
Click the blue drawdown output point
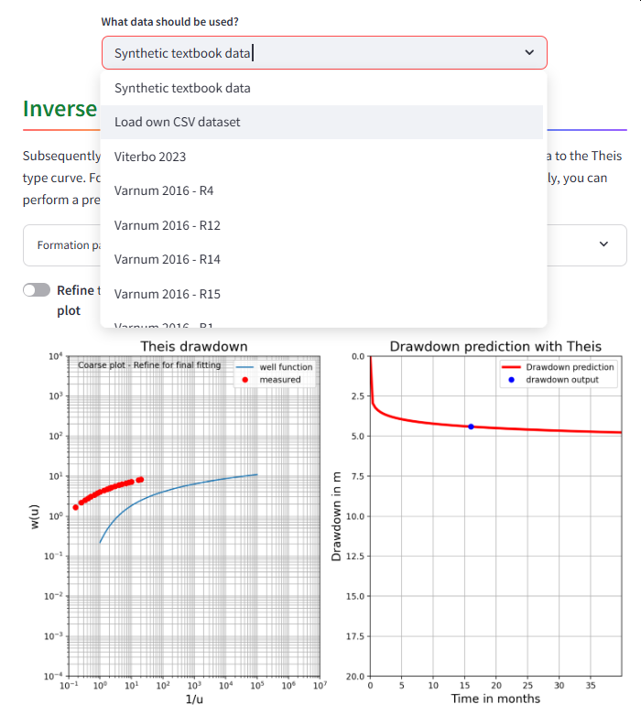pos(471,427)
